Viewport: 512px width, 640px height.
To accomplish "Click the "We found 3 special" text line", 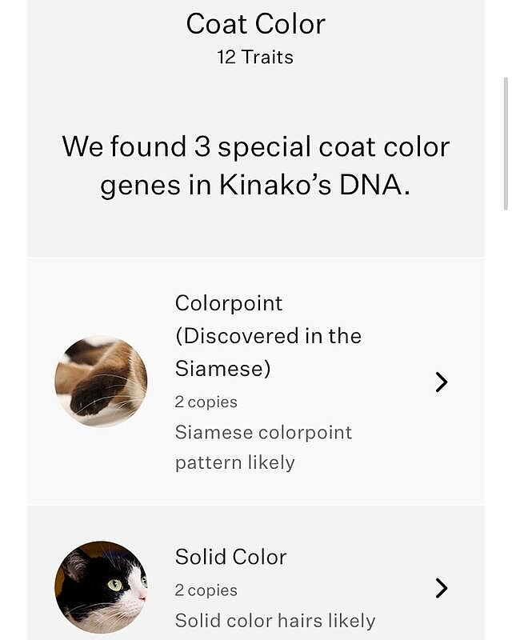I will [x=255, y=147].
